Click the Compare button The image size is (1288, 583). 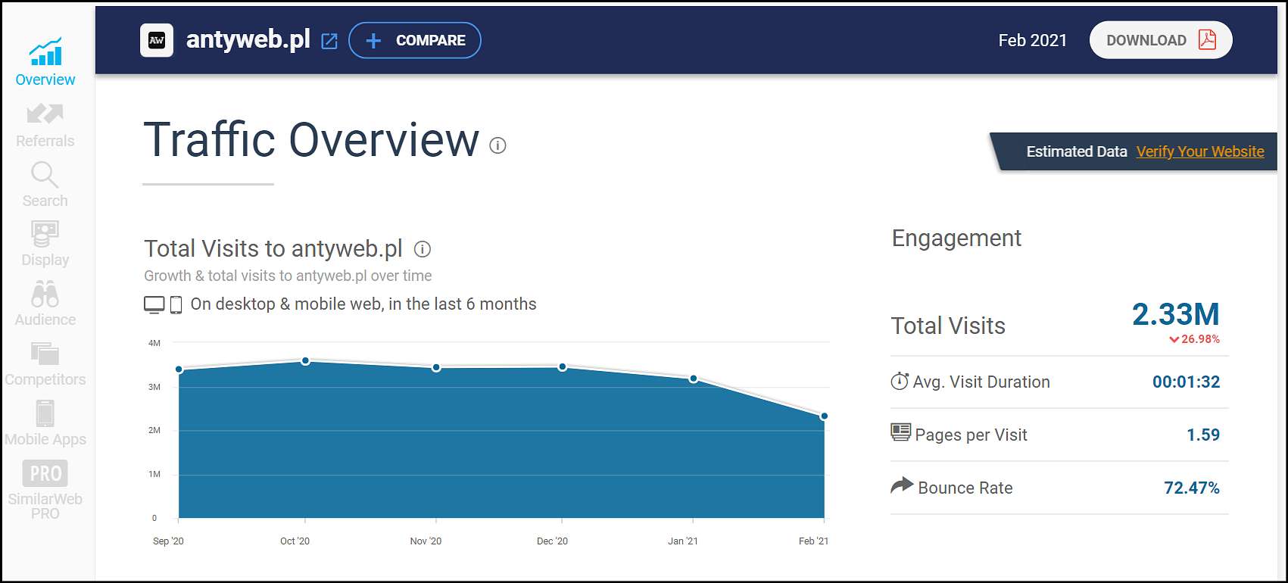(414, 40)
